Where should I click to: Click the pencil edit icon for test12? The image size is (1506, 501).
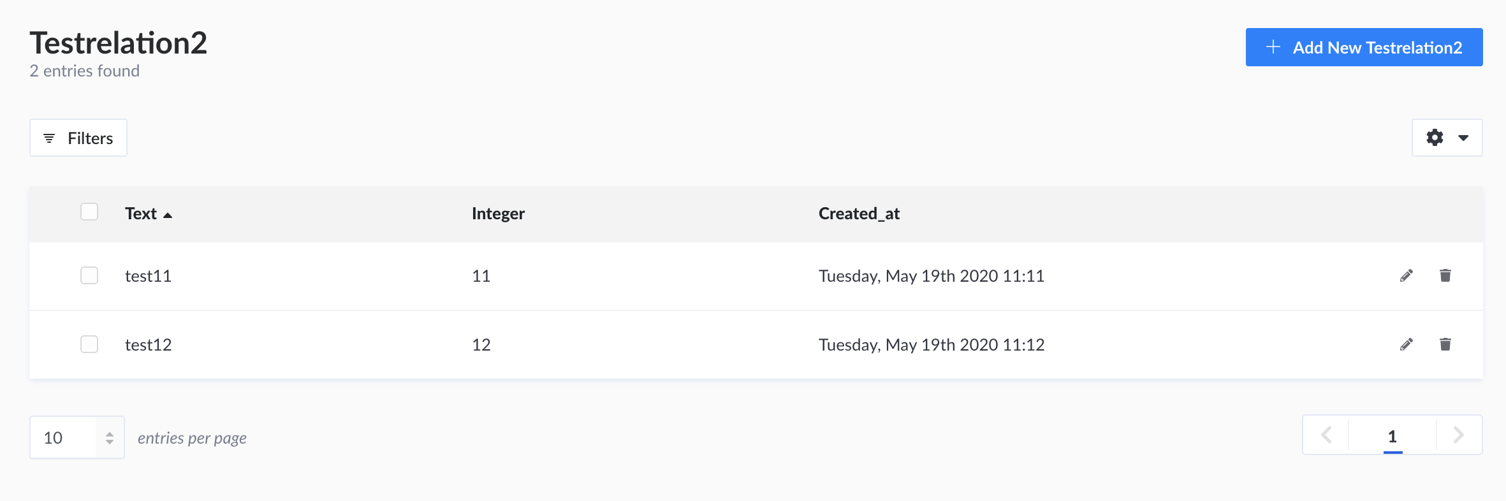tap(1407, 344)
